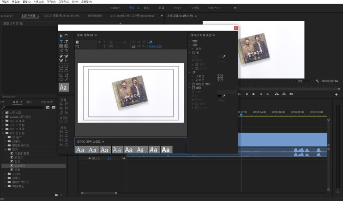The width and height of the screenshot is (343, 201).
Task: Click 추가 link next to 내부 선
Action: pyautogui.click(x=220, y=76)
